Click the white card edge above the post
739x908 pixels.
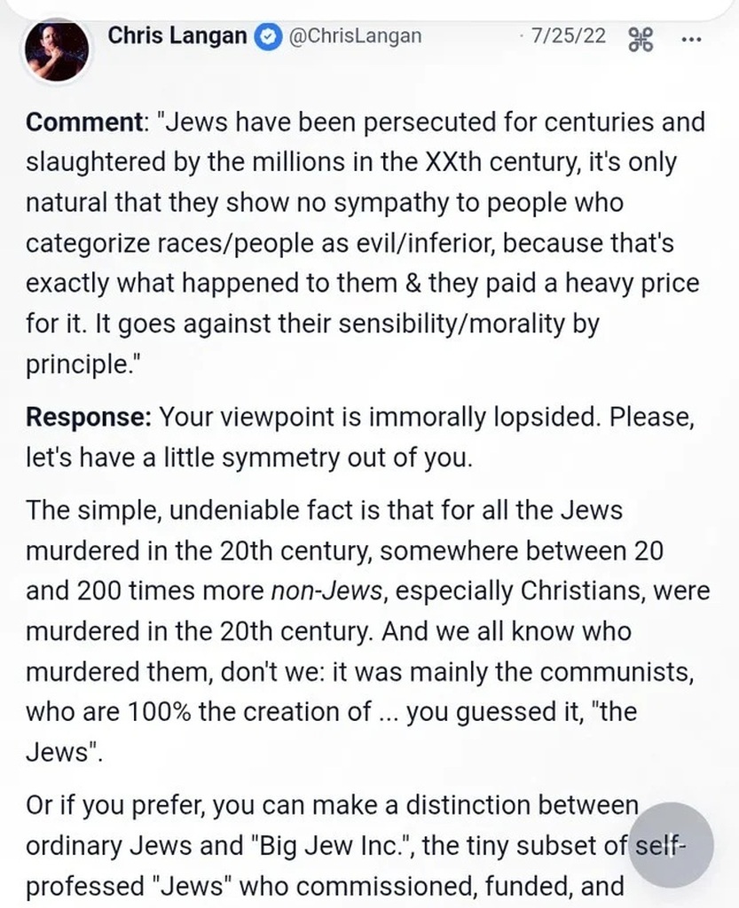click(x=369, y=9)
